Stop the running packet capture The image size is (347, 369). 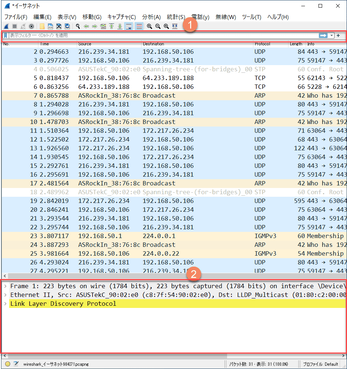point(15,26)
